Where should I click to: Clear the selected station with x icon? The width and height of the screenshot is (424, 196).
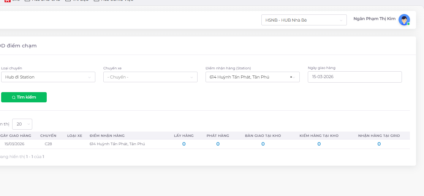[291, 77]
